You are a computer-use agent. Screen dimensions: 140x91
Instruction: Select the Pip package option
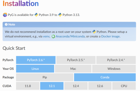[x=45, y=77]
